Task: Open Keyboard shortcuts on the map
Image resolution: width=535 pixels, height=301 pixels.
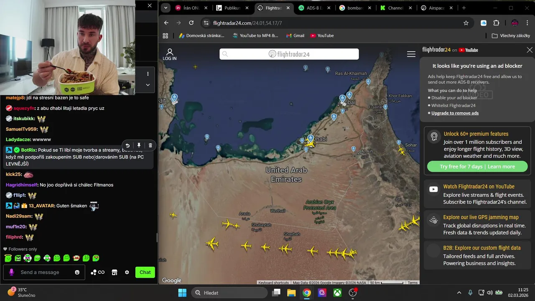Action: pos(273,283)
